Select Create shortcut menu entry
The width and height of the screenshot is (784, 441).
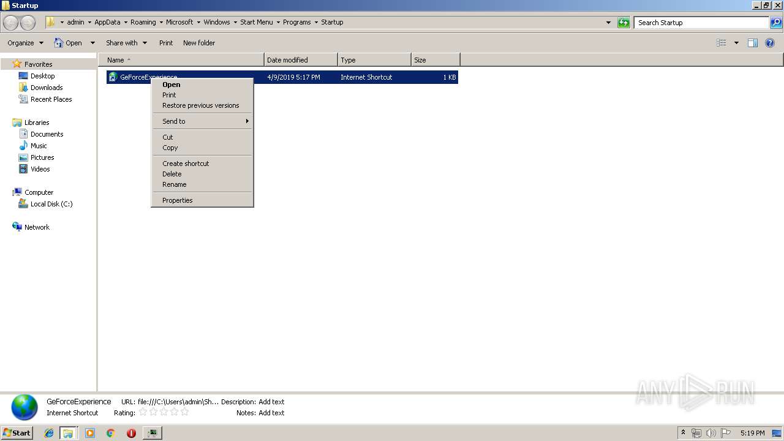tap(202, 164)
